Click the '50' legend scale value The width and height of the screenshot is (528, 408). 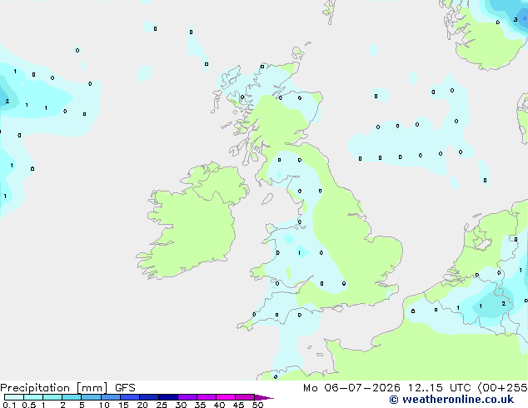pyautogui.click(x=257, y=405)
